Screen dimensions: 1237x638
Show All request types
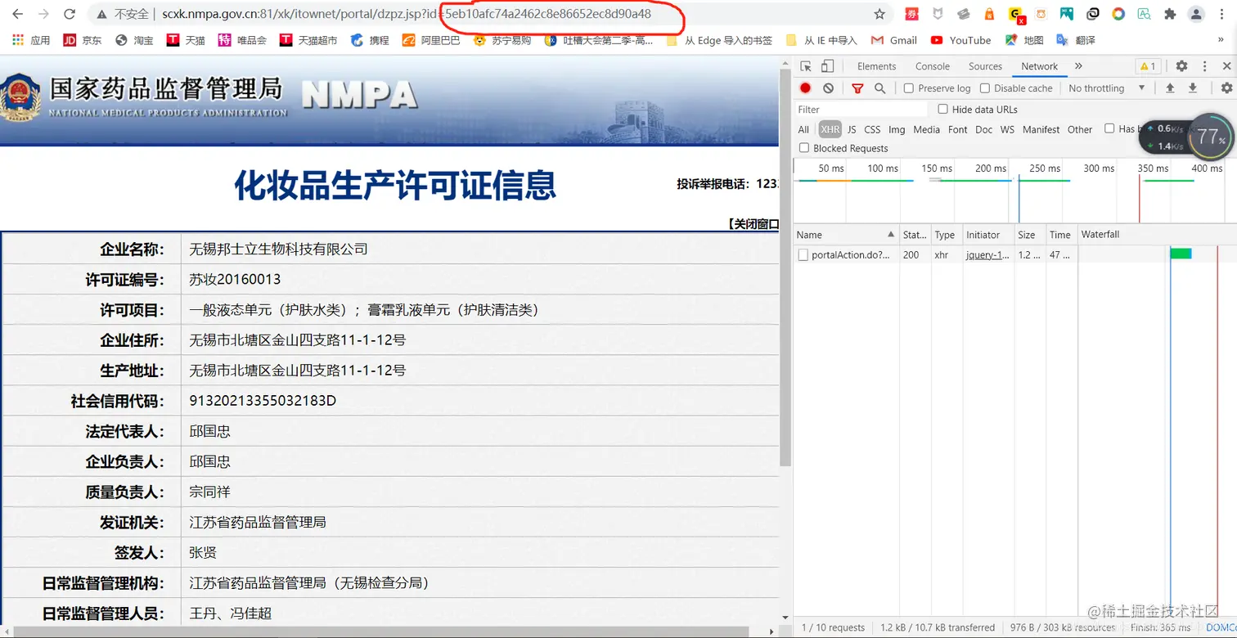(x=803, y=129)
